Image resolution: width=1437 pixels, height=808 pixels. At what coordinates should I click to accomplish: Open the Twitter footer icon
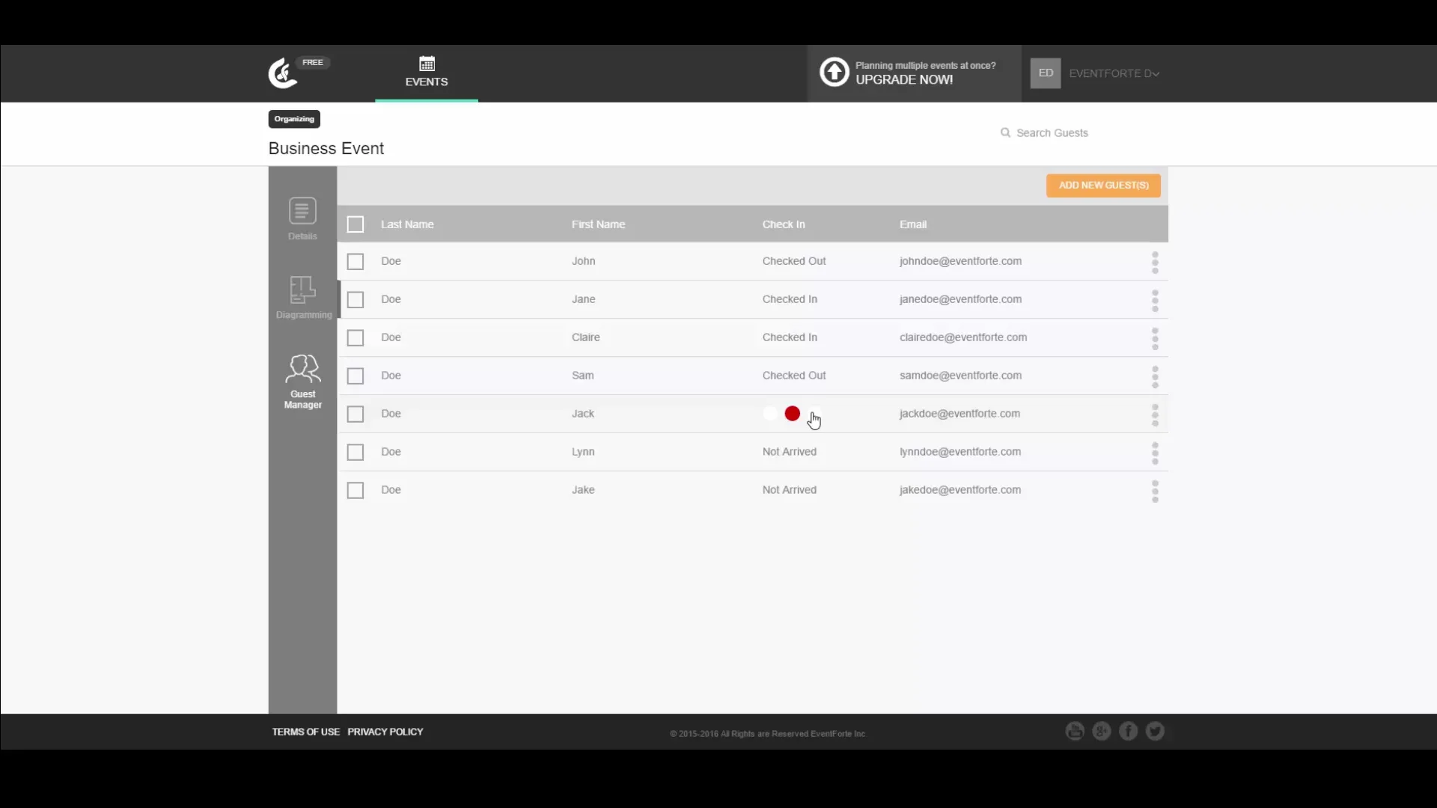click(1155, 731)
